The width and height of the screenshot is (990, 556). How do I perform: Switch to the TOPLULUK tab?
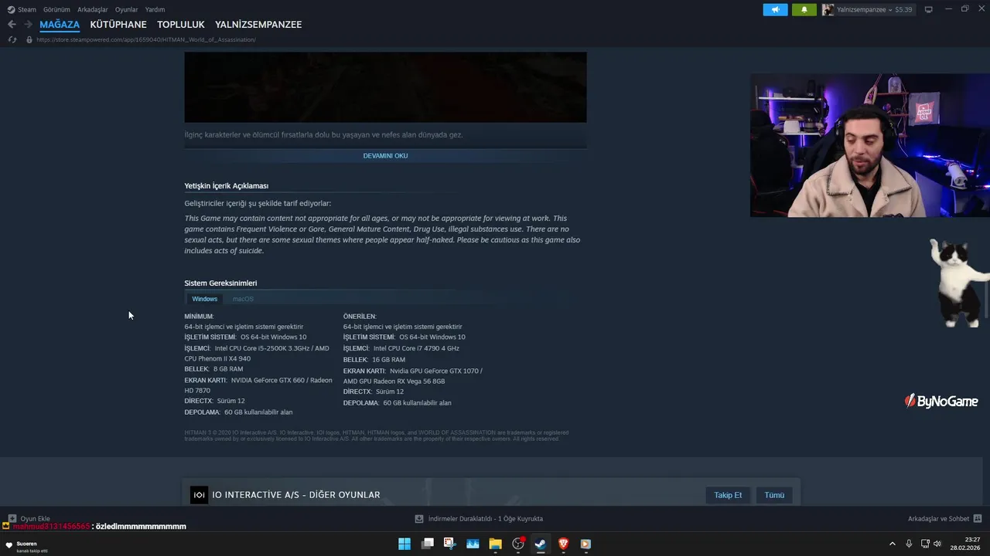[x=181, y=25]
